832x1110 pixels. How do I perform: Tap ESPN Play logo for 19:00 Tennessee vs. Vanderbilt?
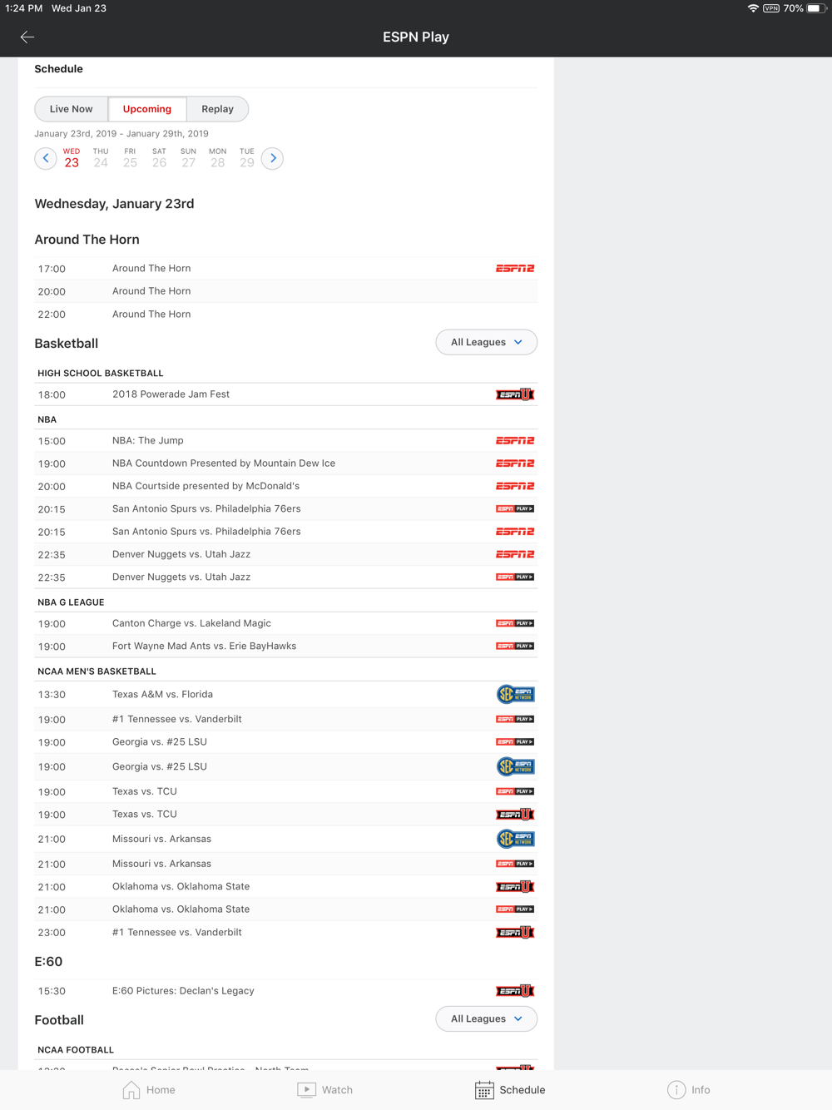pyautogui.click(x=515, y=719)
